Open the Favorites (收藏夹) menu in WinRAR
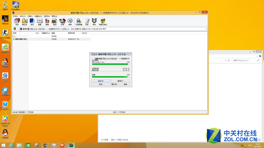The image size is (264, 148). (38, 16)
